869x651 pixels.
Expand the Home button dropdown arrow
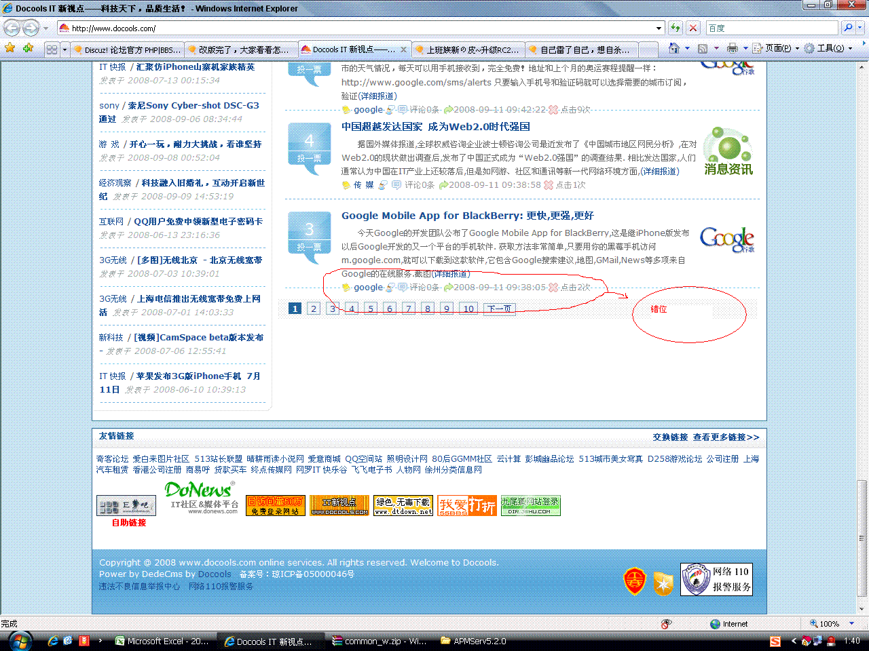pos(687,48)
